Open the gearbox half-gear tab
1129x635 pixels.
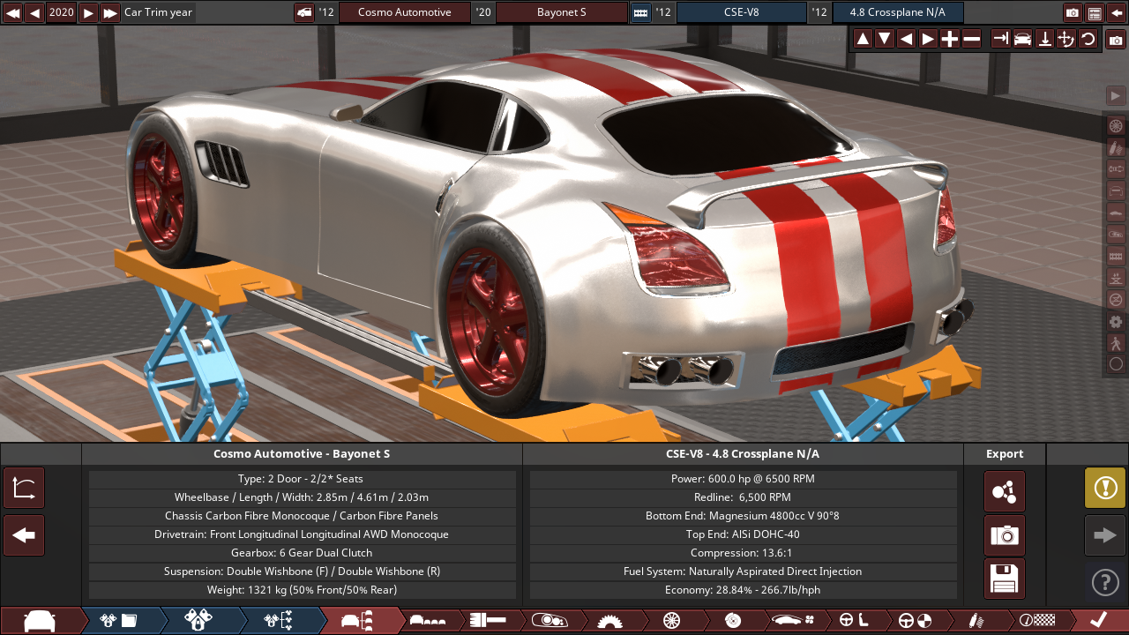point(609,620)
